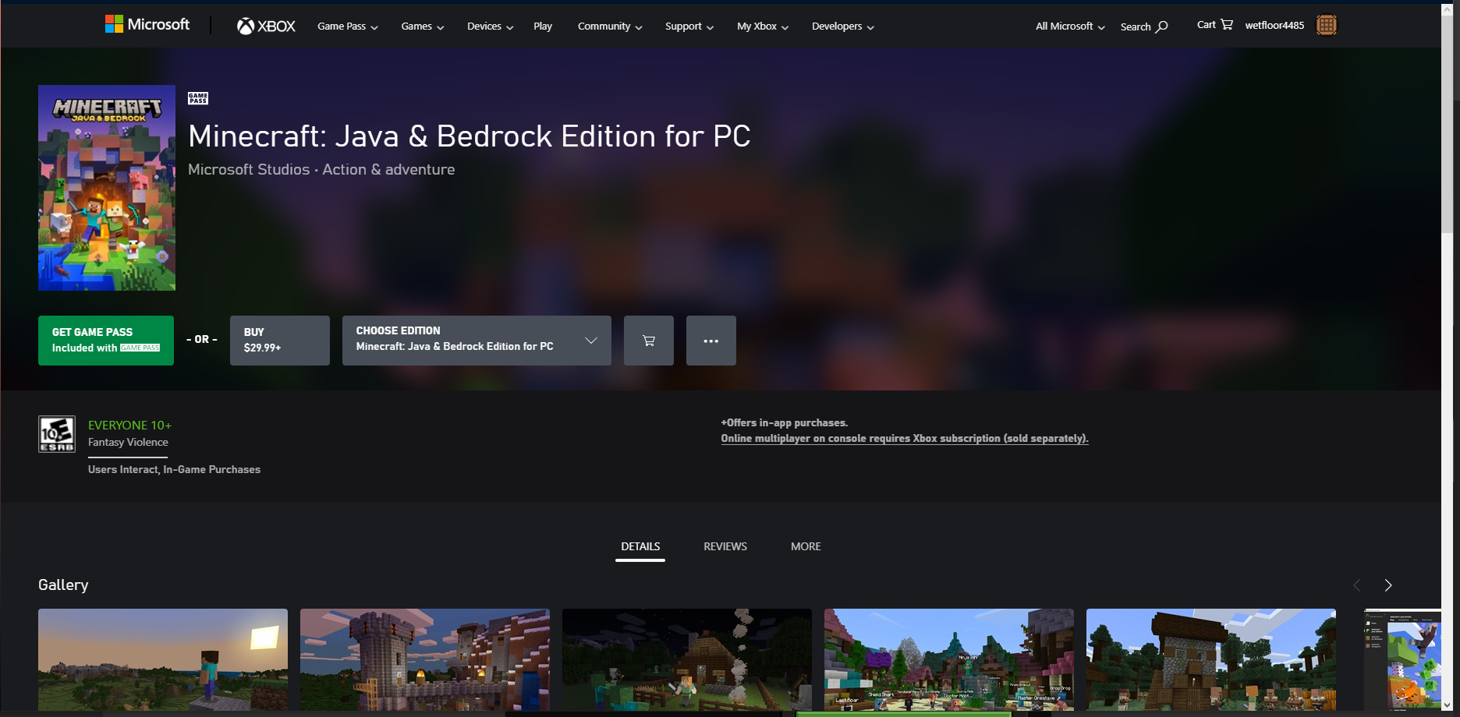Open the Xbox home logo
The image size is (1460, 717).
(266, 26)
